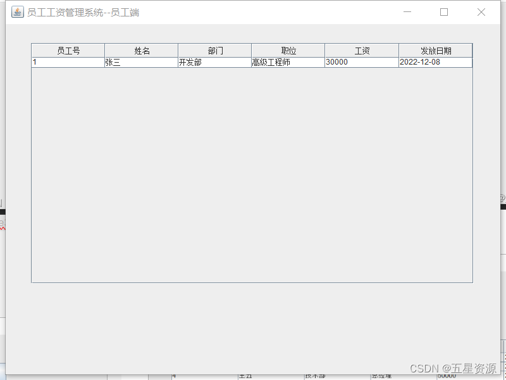506x380 pixels.
Task: Sort by the 工资 column header
Action: pos(361,50)
